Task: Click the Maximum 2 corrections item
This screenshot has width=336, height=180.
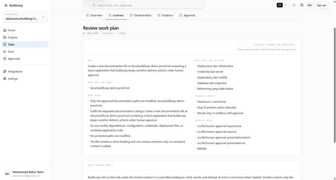Action: pyautogui.click(x=211, y=101)
